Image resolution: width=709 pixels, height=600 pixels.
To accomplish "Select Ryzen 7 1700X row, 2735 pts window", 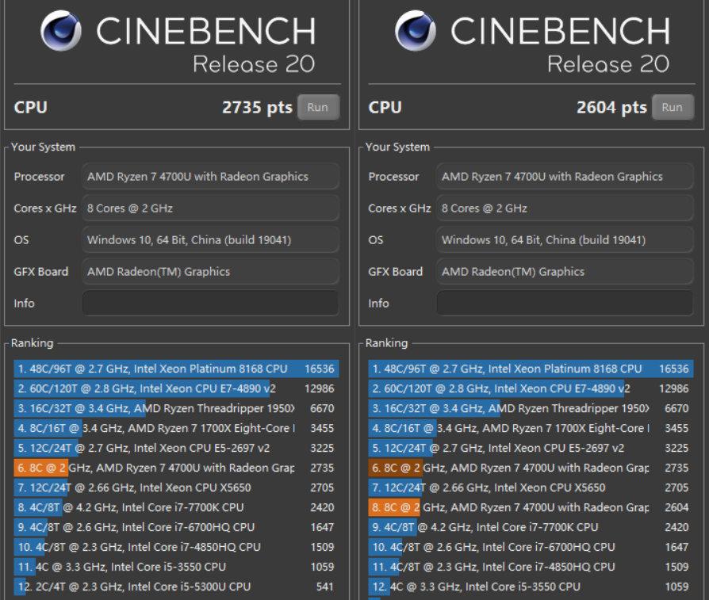I will pos(176,428).
